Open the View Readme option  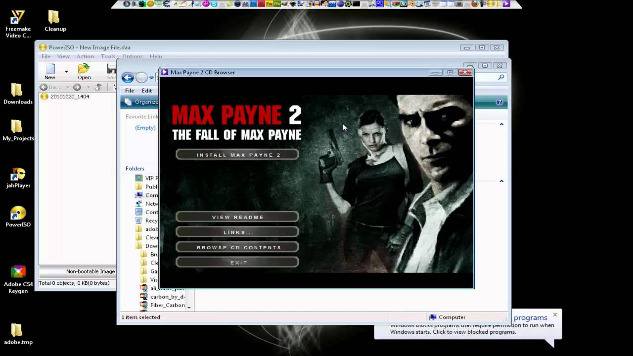click(237, 217)
